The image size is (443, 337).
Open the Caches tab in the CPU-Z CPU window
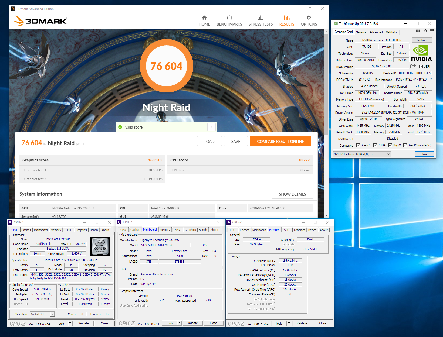(x=26, y=230)
